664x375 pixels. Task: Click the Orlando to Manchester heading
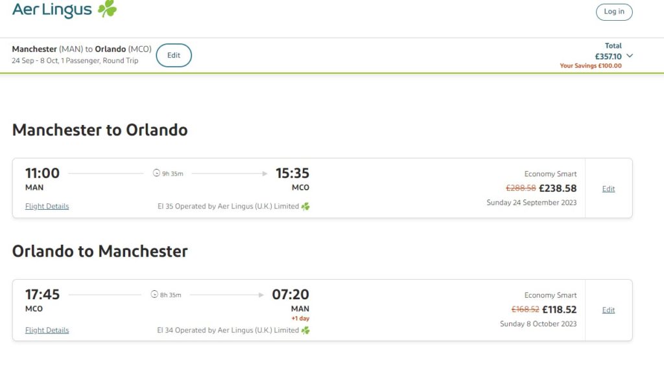click(x=100, y=251)
